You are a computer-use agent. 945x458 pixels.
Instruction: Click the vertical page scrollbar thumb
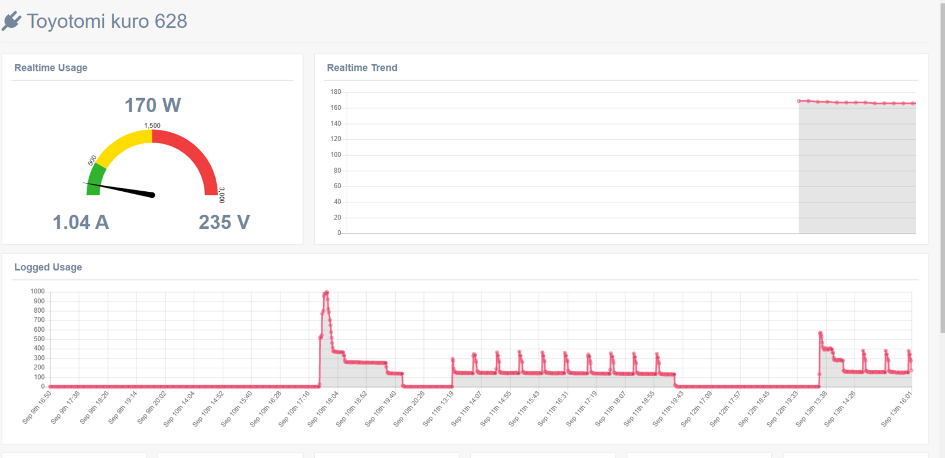942,168
